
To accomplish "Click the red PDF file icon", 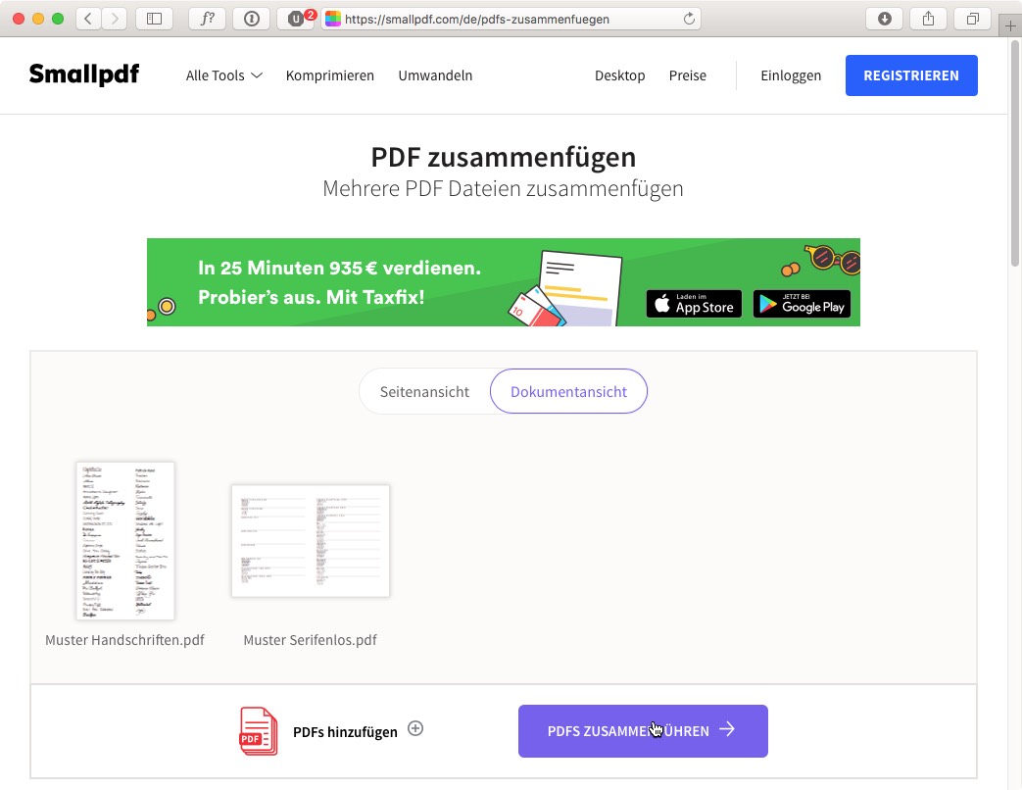I will tap(258, 731).
